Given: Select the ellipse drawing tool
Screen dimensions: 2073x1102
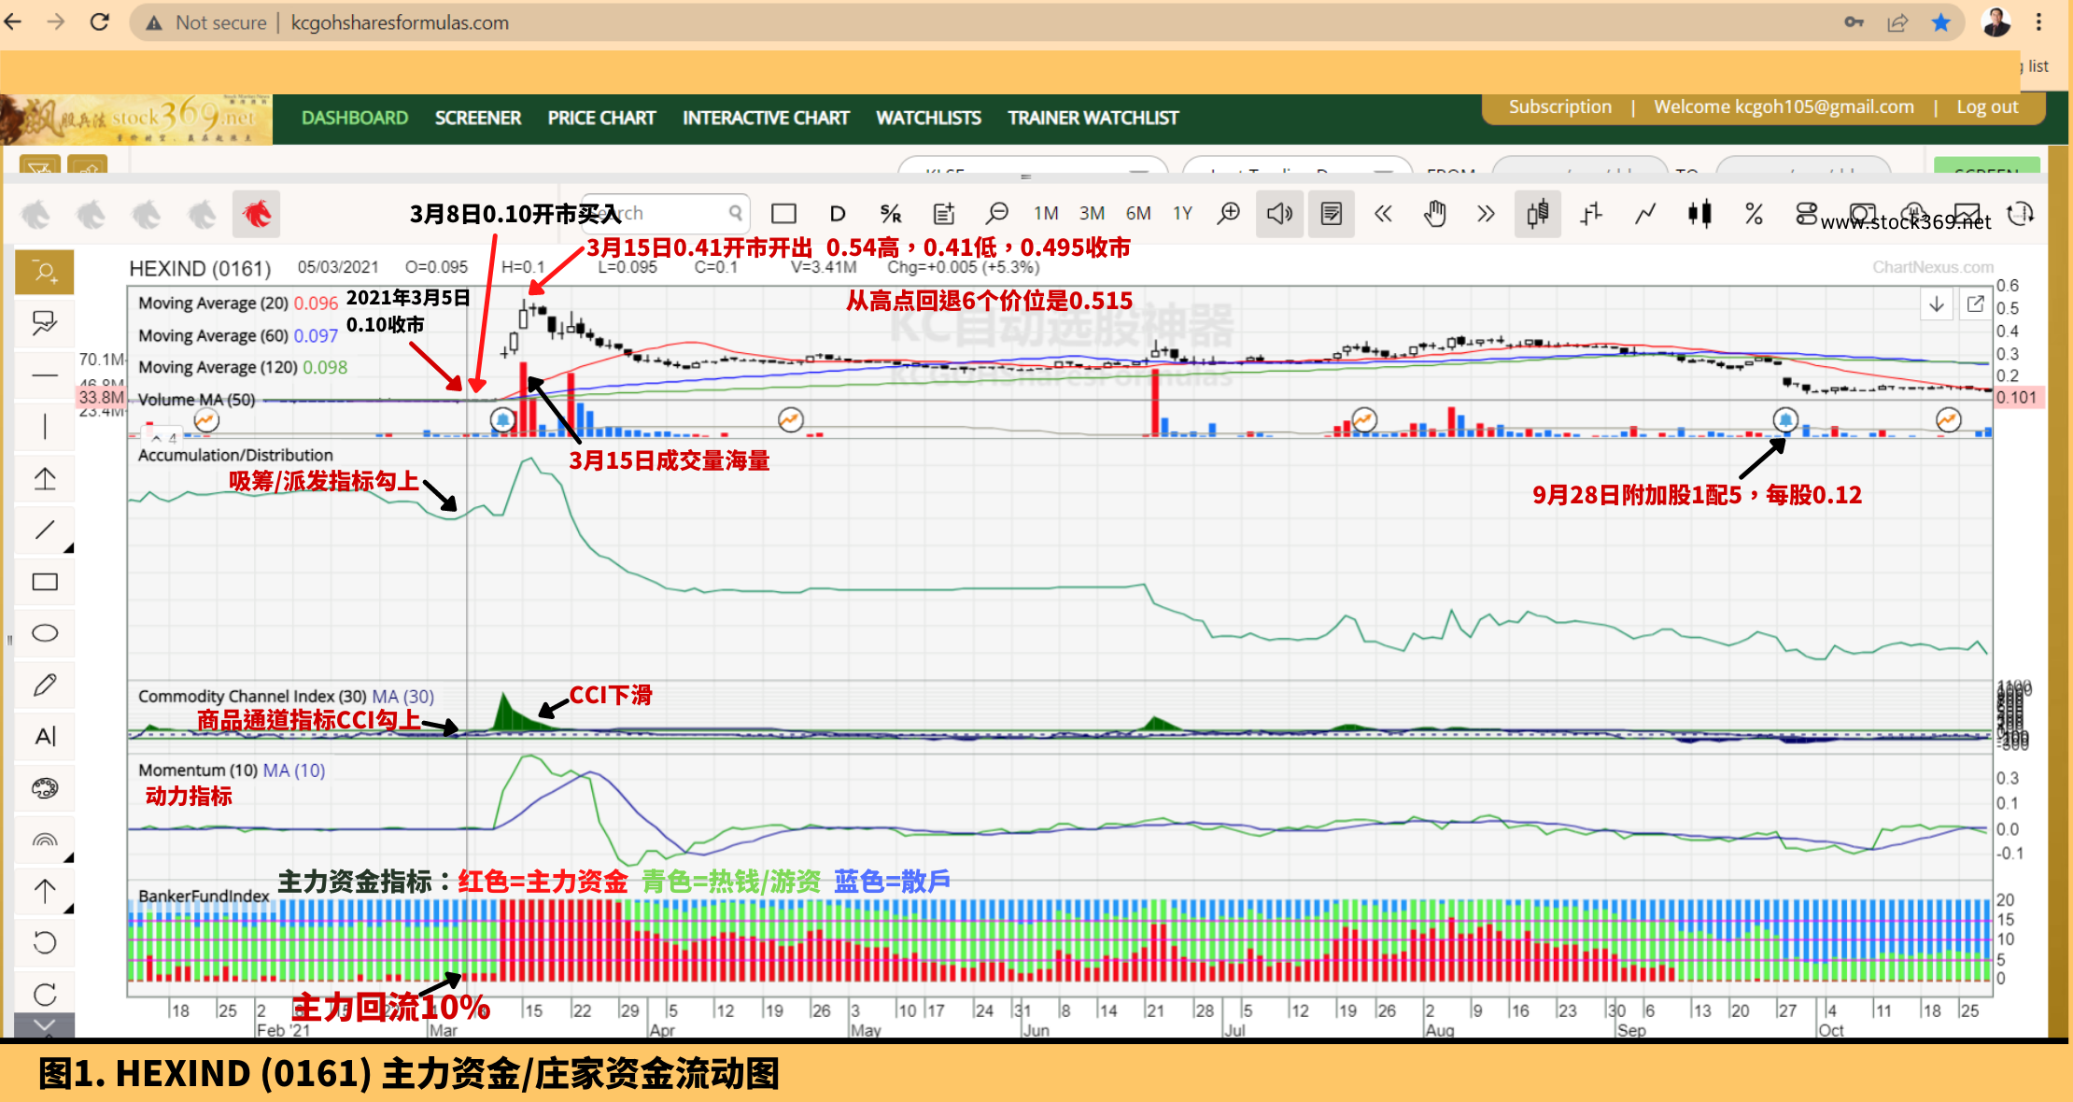Looking at the screenshot, I should point(45,633).
